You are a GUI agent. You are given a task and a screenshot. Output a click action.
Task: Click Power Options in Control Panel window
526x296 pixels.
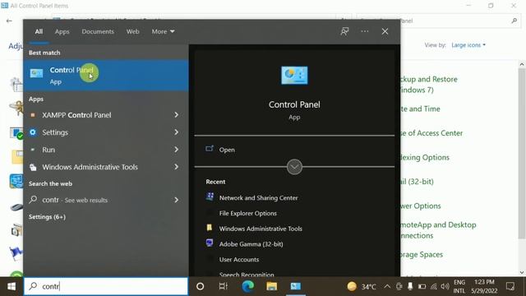click(421, 206)
